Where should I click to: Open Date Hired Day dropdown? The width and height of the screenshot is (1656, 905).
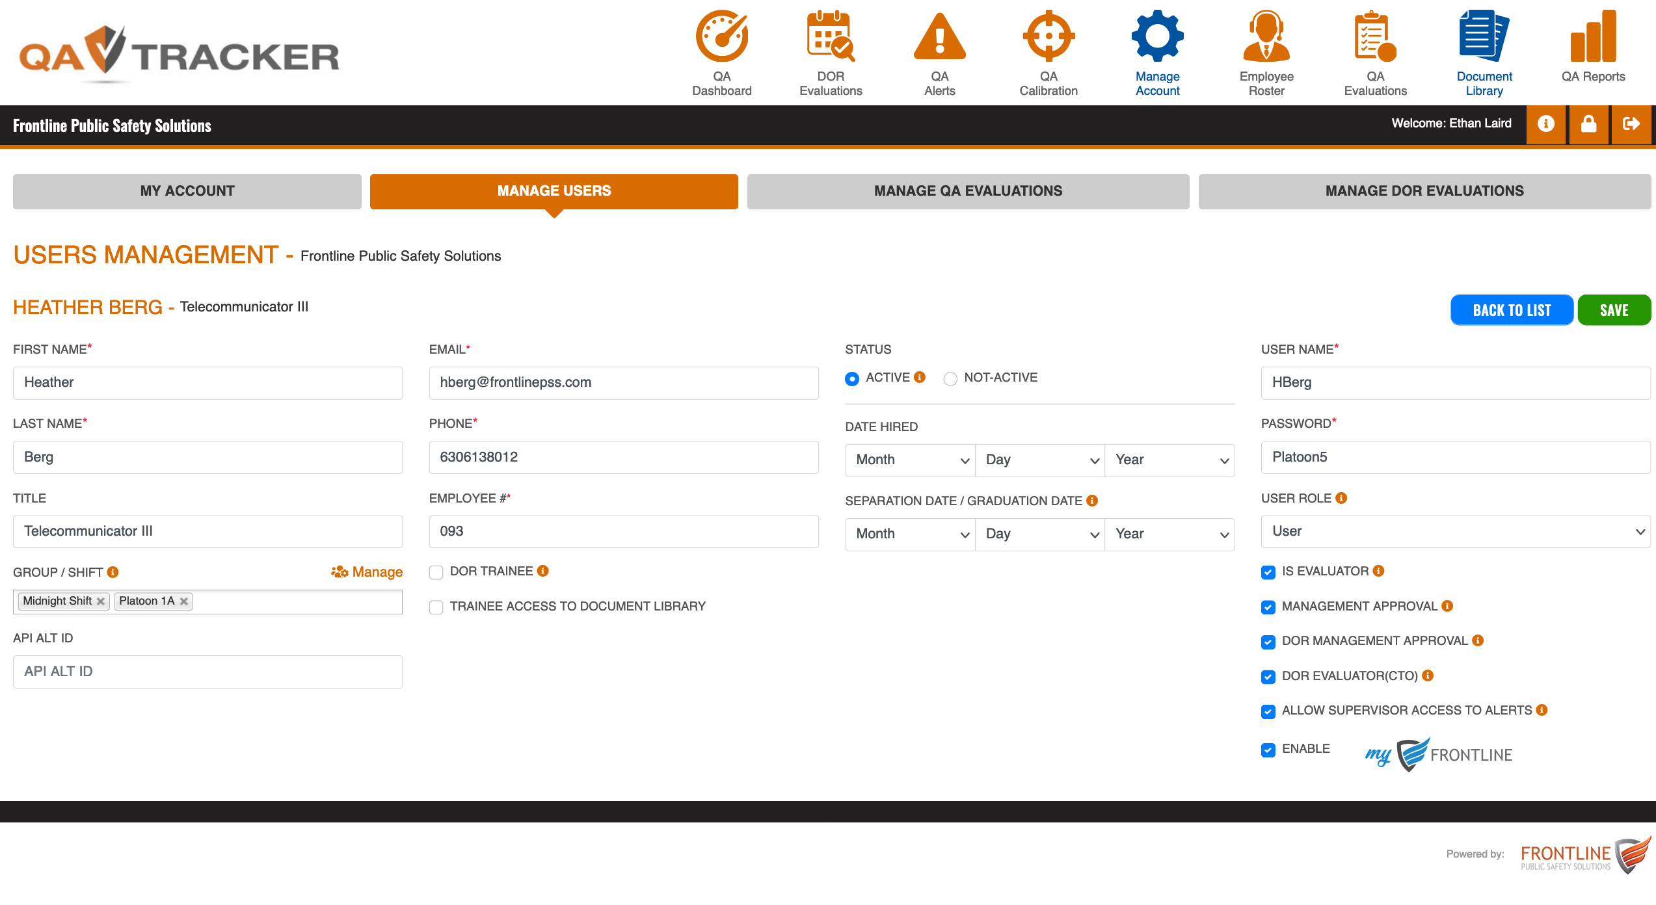pos(1040,460)
